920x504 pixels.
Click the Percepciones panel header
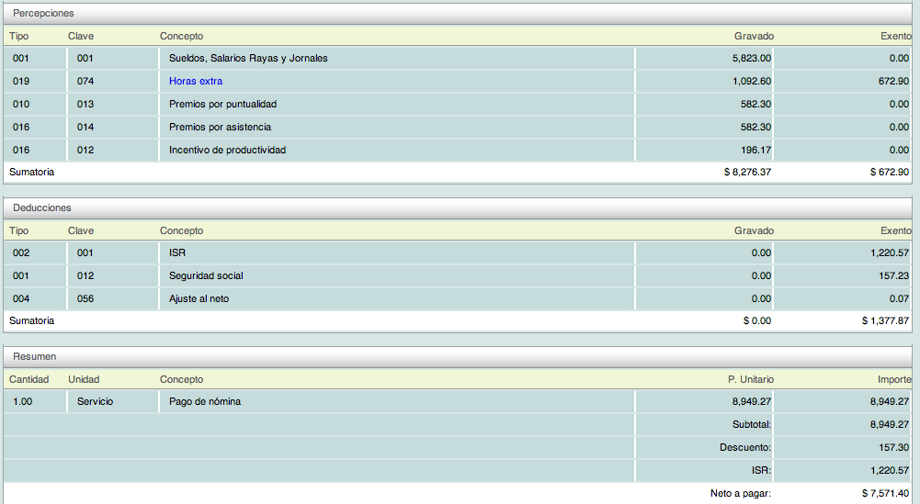pyautogui.click(x=43, y=14)
